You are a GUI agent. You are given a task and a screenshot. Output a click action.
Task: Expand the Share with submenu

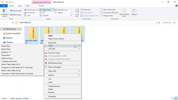[62, 71]
